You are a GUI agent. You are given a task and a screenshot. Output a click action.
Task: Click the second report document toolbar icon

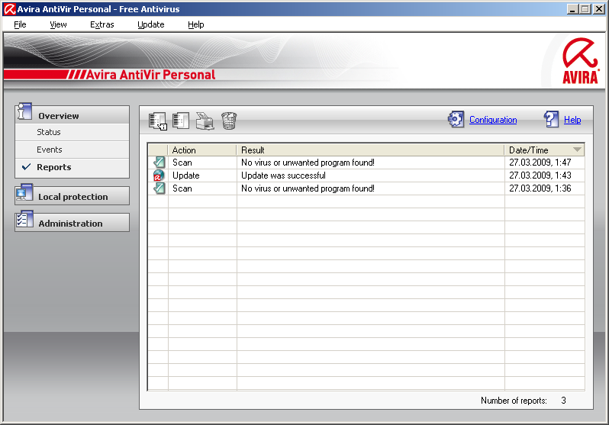[x=181, y=121]
